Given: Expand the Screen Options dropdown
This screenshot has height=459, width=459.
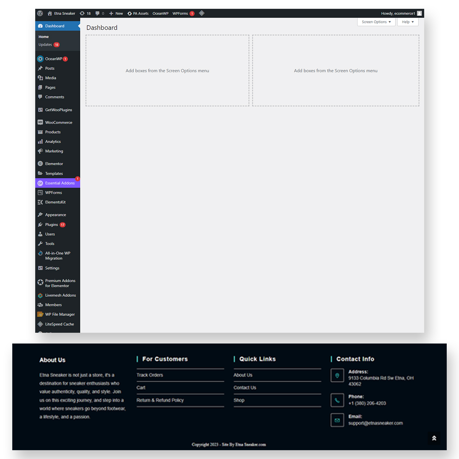Looking at the screenshot, I should (x=376, y=22).
